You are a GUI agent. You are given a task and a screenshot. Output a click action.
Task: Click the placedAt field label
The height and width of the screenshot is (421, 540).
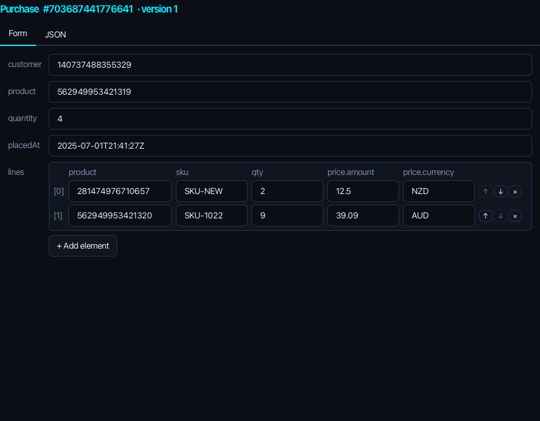tap(24, 145)
